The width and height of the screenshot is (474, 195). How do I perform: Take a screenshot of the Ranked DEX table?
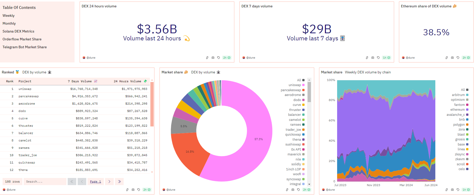[133, 190]
